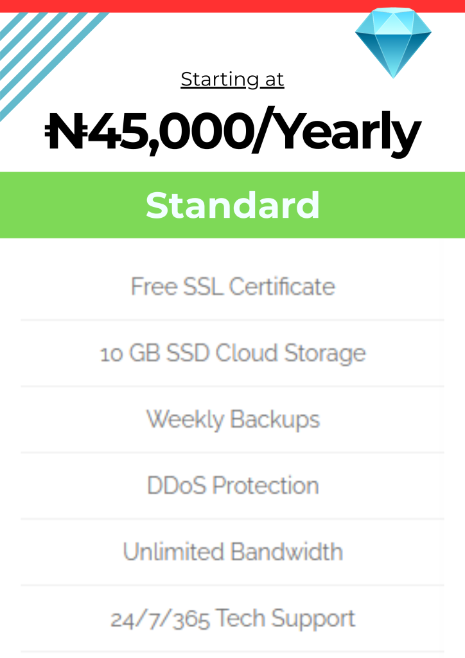Viewport: 465px width, 658px height.
Task: Open the underlined "Starting at" link
Action: point(232,79)
